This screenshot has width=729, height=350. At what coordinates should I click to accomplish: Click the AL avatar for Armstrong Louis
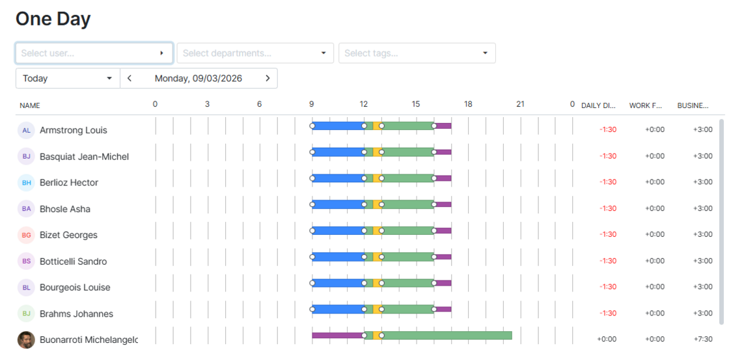pos(27,130)
